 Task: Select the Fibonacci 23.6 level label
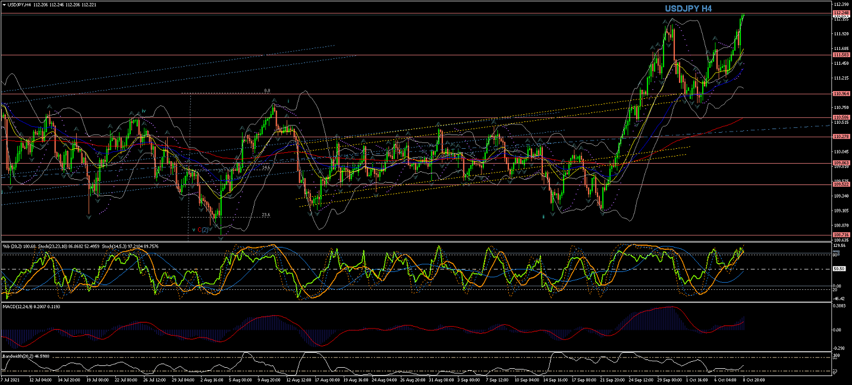[x=266, y=215]
